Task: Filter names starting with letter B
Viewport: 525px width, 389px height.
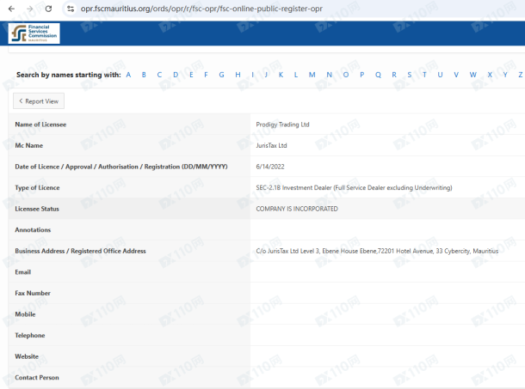Action: click(x=144, y=75)
